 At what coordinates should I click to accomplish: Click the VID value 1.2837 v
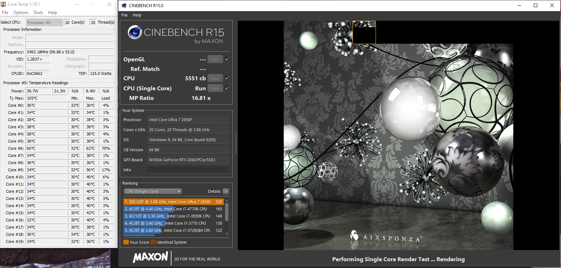click(x=38, y=59)
